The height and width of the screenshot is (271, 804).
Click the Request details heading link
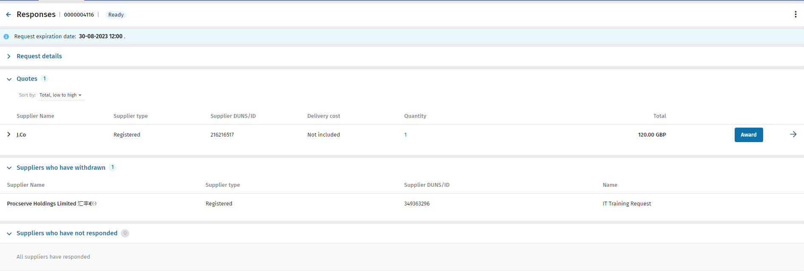(x=39, y=56)
